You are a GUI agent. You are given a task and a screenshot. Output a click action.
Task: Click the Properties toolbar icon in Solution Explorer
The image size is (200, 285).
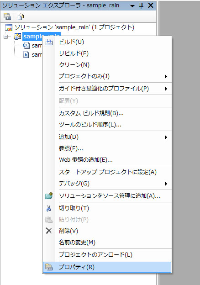(x=7, y=16)
